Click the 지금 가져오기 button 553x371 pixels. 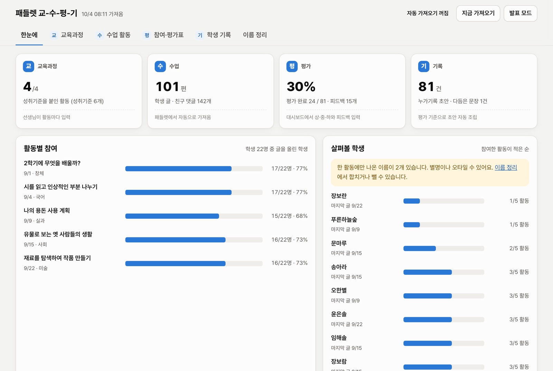click(478, 13)
